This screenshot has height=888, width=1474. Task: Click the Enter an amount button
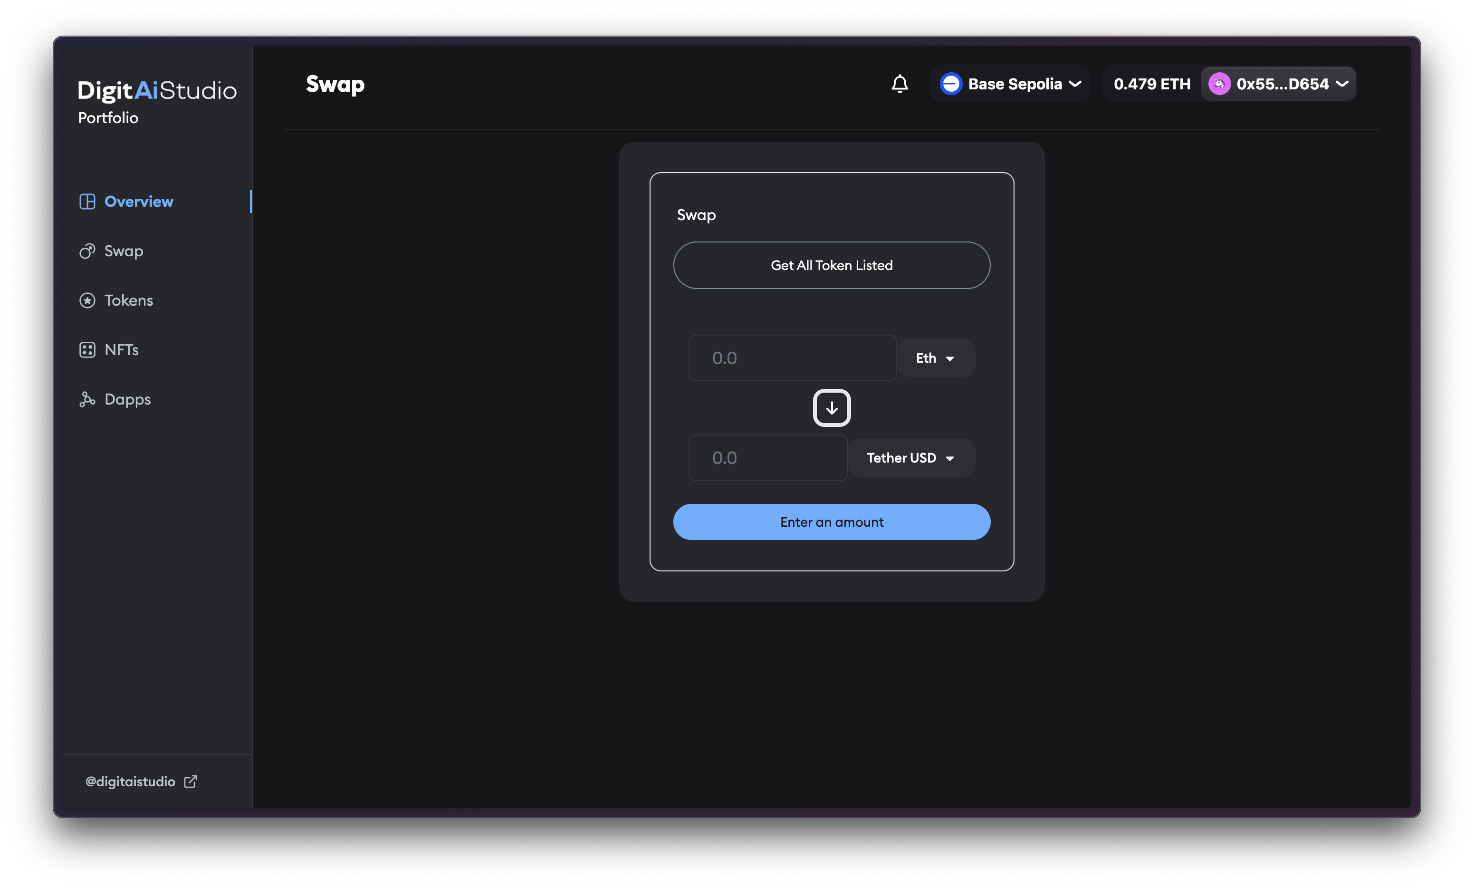[x=831, y=522]
